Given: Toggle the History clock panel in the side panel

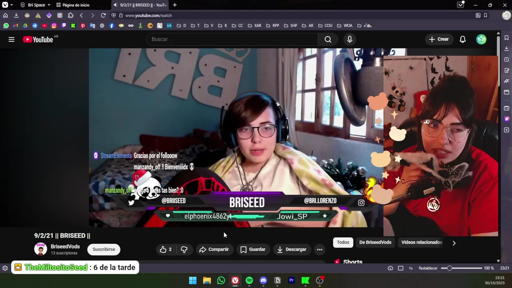Looking at the screenshot, I should [x=506, y=60].
